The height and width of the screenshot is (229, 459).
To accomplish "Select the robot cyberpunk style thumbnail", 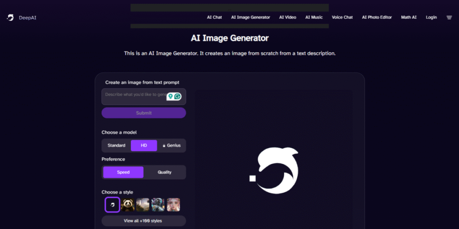I will (158, 205).
